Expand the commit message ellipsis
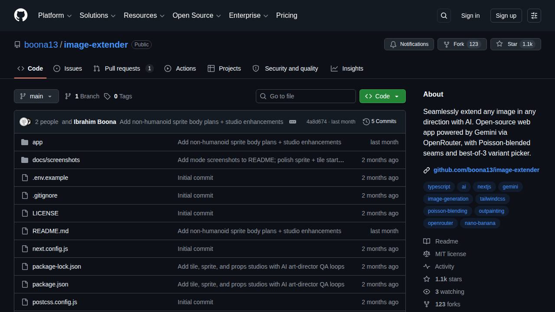The image size is (555, 312). pos(293,122)
